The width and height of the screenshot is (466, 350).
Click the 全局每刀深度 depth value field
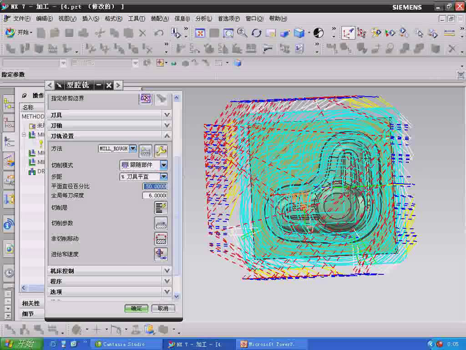tap(155, 196)
